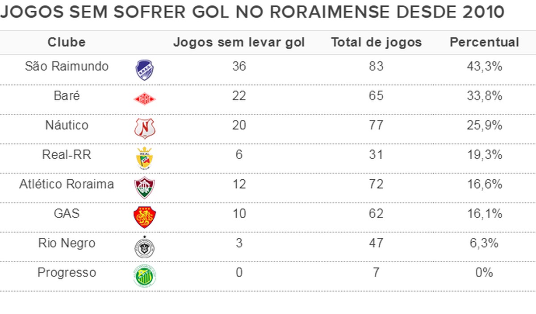
Task: Select the Atlético Roraima team name
Action: tap(67, 184)
